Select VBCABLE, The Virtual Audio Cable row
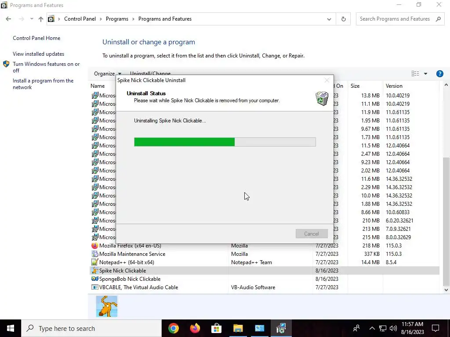The height and width of the screenshot is (337, 450). pos(265,287)
